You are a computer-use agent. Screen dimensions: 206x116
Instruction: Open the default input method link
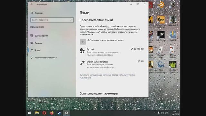(x=107, y=76)
